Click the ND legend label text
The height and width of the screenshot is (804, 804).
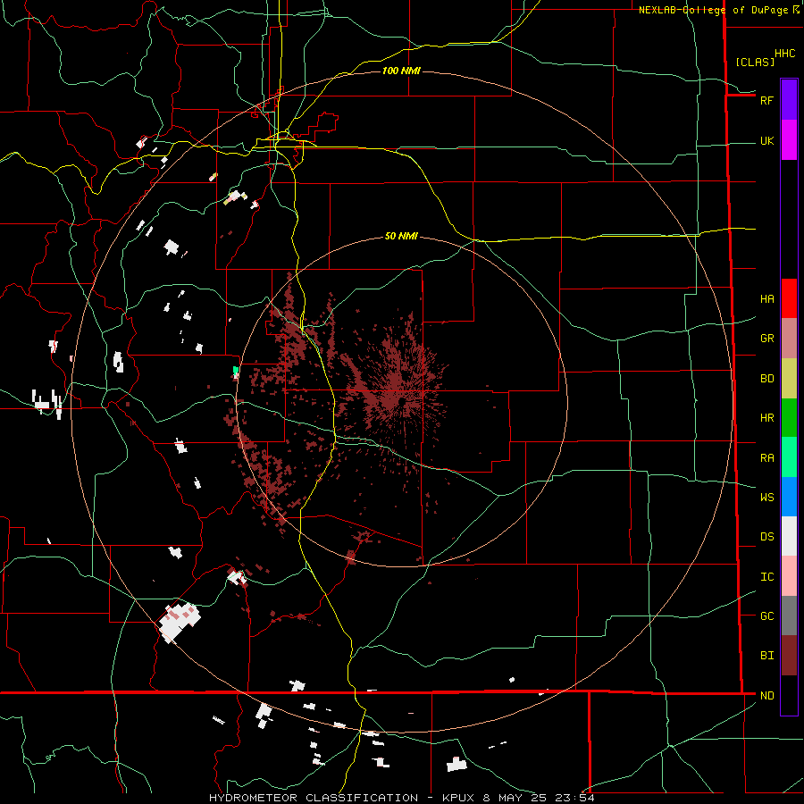pyautogui.click(x=766, y=695)
